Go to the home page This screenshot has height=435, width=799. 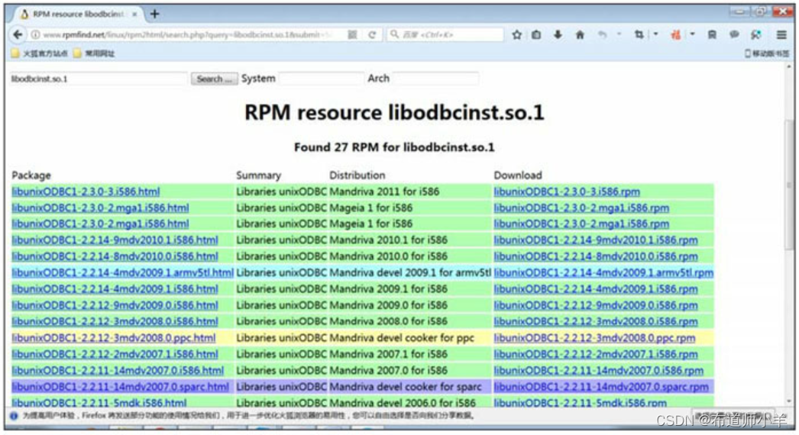(580, 34)
